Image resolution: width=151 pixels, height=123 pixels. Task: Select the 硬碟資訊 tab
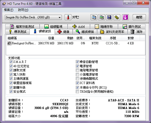42,31
